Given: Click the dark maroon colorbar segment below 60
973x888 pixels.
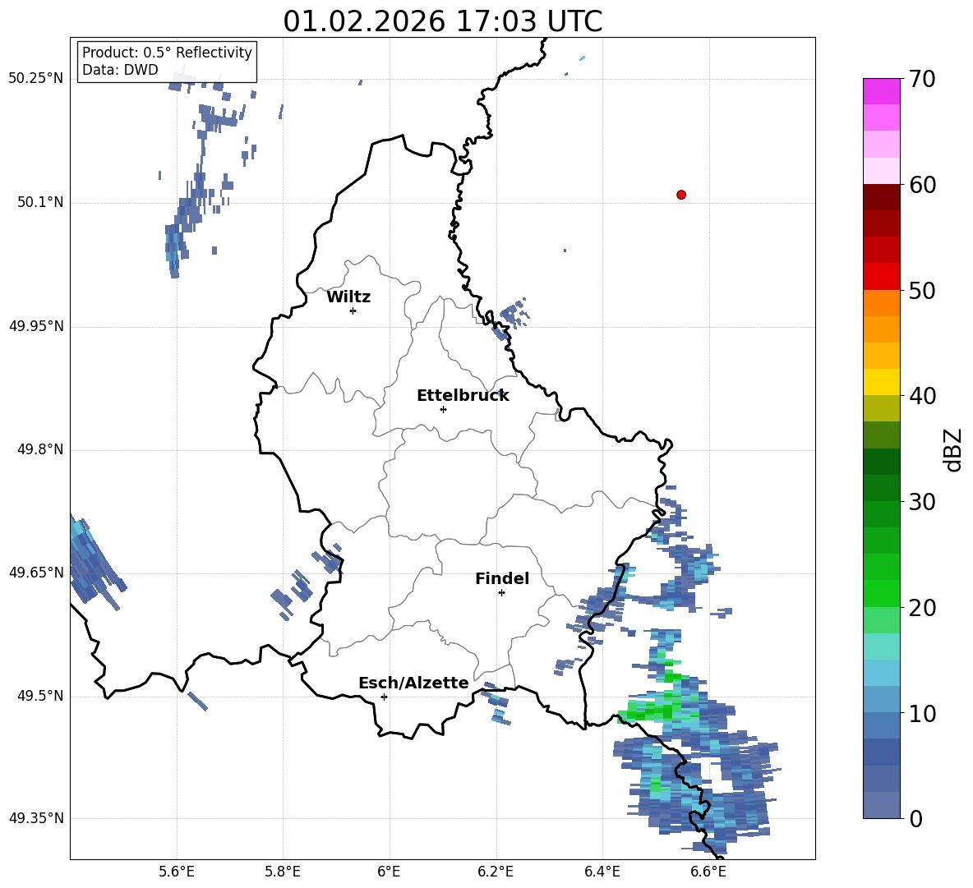Looking at the screenshot, I should pyautogui.click(x=881, y=197).
